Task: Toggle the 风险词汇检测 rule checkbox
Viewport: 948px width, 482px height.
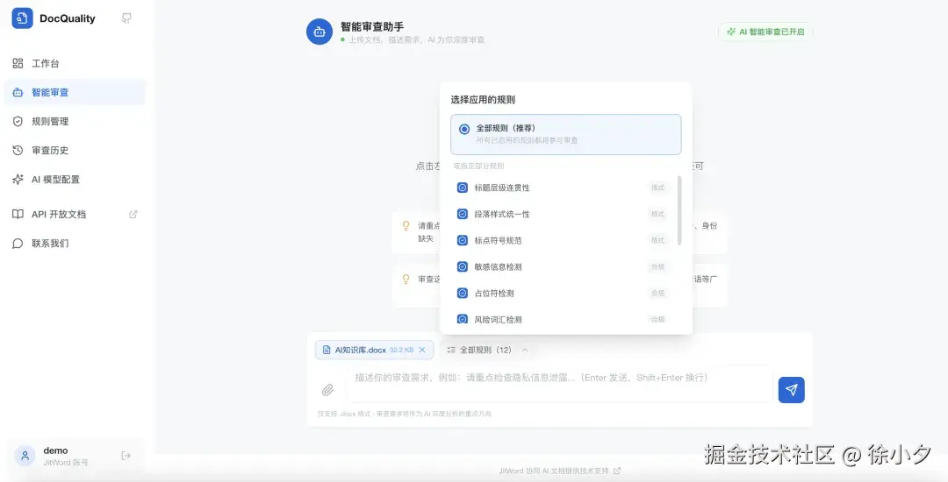Action: pyautogui.click(x=463, y=319)
